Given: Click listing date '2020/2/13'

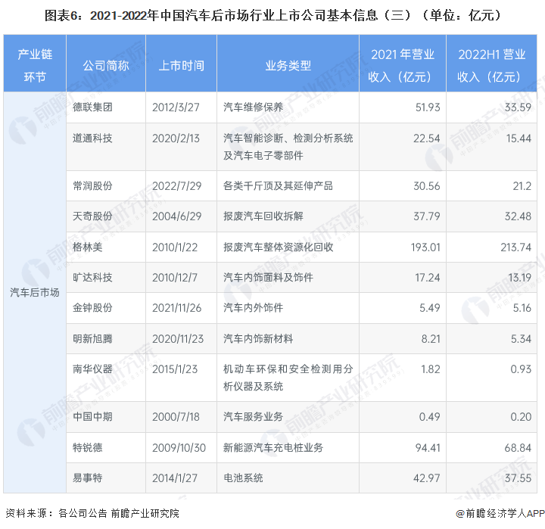Looking at the screenshot, I should [x=176, y=138].
